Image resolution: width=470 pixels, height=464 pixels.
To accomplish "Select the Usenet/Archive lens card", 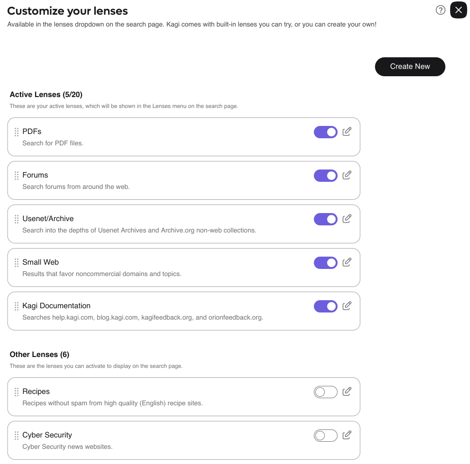I will coord(166,224).
